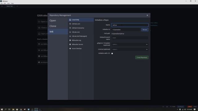
Task: Select the Local Only laptop icon
Action: 70,20
